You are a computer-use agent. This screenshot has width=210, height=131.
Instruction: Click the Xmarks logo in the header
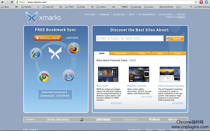(43, 17)
